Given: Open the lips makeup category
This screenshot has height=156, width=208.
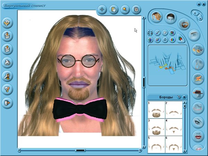Looking at the screenshot, I should 198,136.
